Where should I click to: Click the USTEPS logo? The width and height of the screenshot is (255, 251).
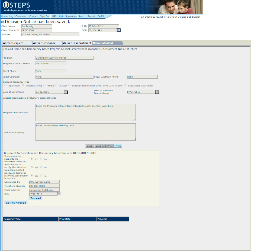point(16,5)
